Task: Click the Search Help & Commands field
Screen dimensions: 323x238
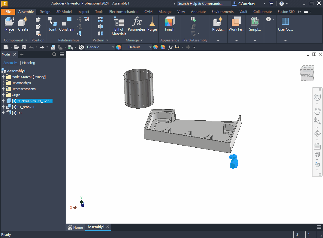Action: [x=201, y=4]
